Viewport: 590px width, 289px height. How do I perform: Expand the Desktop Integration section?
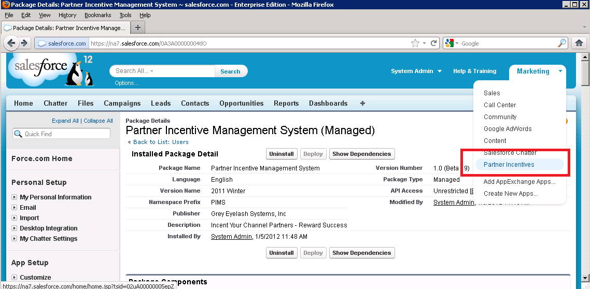[14, 228]
